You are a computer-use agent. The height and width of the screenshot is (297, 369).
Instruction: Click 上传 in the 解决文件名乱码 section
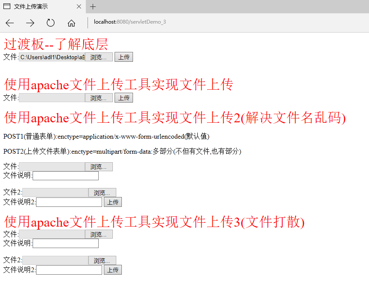coord(113,202)
